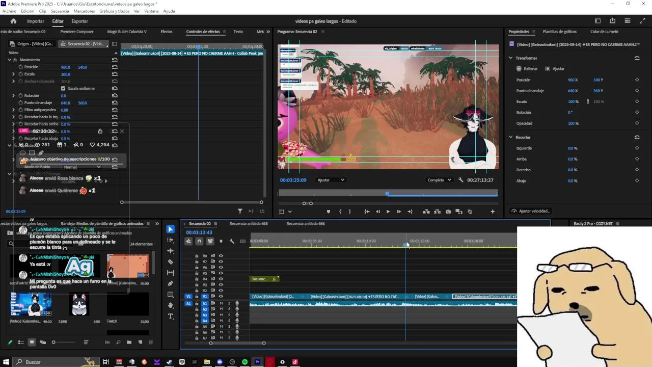Toggle snap in timeline
Image resolution: width=652 pixels, height=367 pixels.
[x=199, y=241]
